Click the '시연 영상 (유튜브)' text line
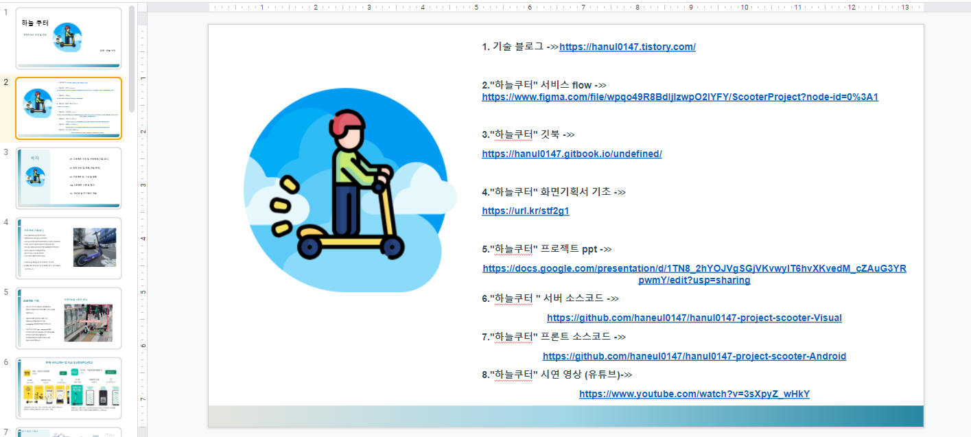Viewport: 971px width, 437px height. point(557,375)
